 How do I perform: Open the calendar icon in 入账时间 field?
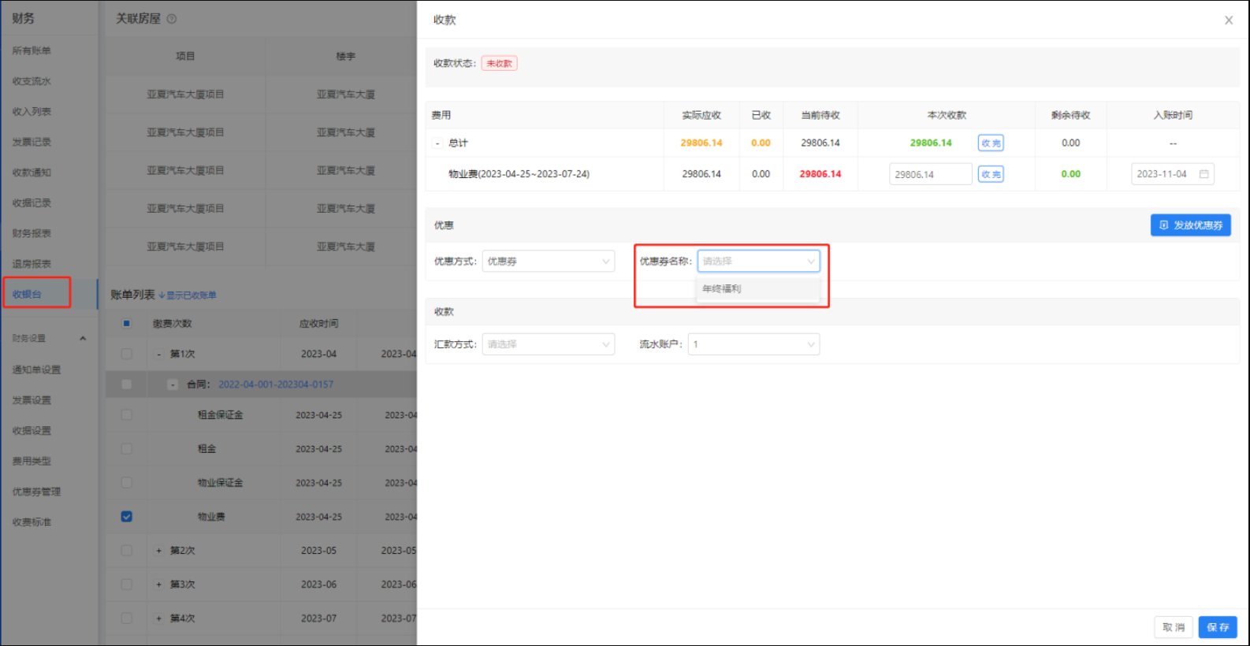(x=1203, y=174)
